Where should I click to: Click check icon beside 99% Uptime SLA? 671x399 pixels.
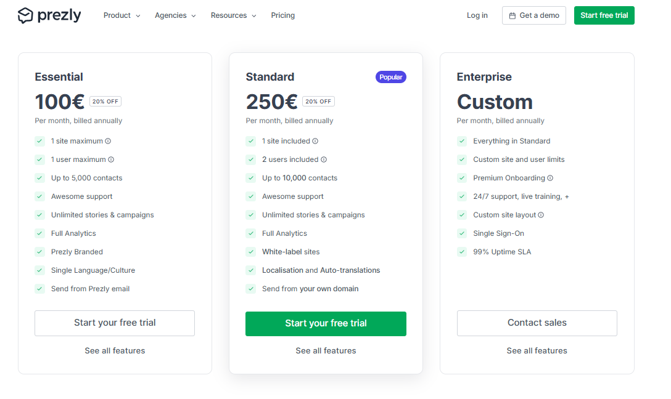coord(462,252)
